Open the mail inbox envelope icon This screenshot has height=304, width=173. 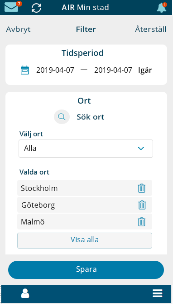[x=11, y=7]
